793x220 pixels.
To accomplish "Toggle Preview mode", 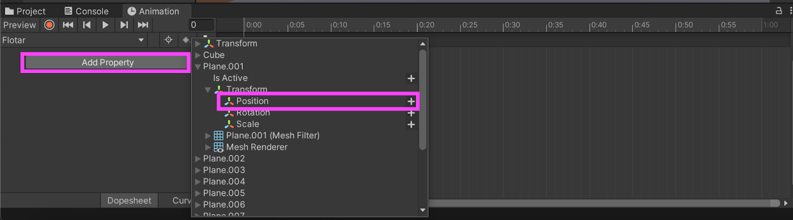I will tap(20, 25).
